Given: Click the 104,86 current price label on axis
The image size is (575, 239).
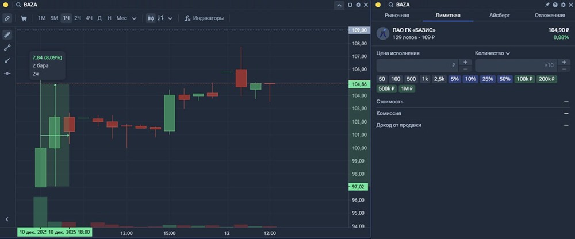Looking at the screenshot, I should pyautogui.click(x=359, y=84).
